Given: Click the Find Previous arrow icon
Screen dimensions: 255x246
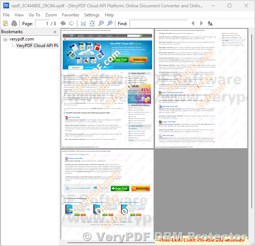Looking at the screenshot, I should (192, 23).
